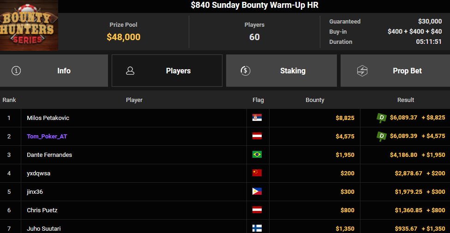This screenshot has height=233, width=450.
Task: Click the Staking dollar icon
Action: [246, 71]
